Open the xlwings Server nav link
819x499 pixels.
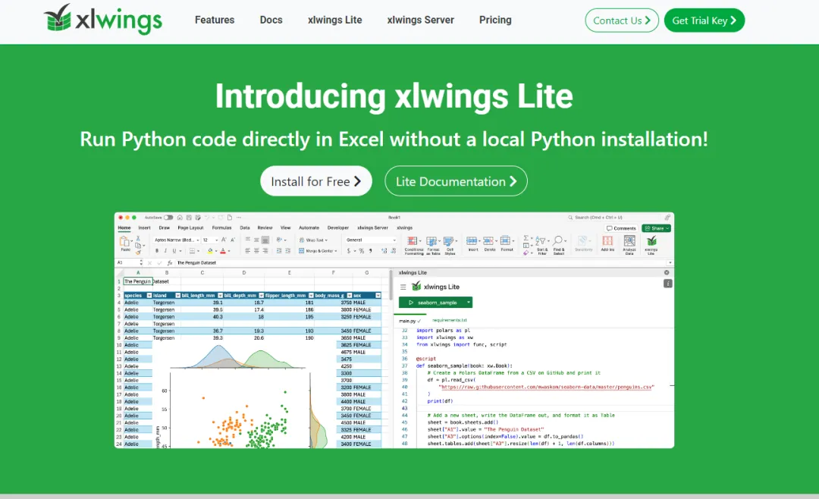420,20
